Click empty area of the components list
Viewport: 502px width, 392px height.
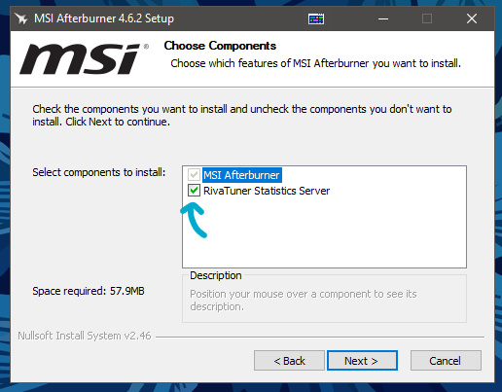324,233
